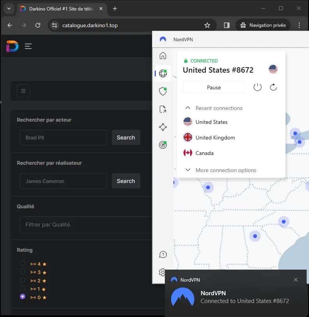
Task: Open the Threat Protection shield icon
Action: [x=163, y=91]
